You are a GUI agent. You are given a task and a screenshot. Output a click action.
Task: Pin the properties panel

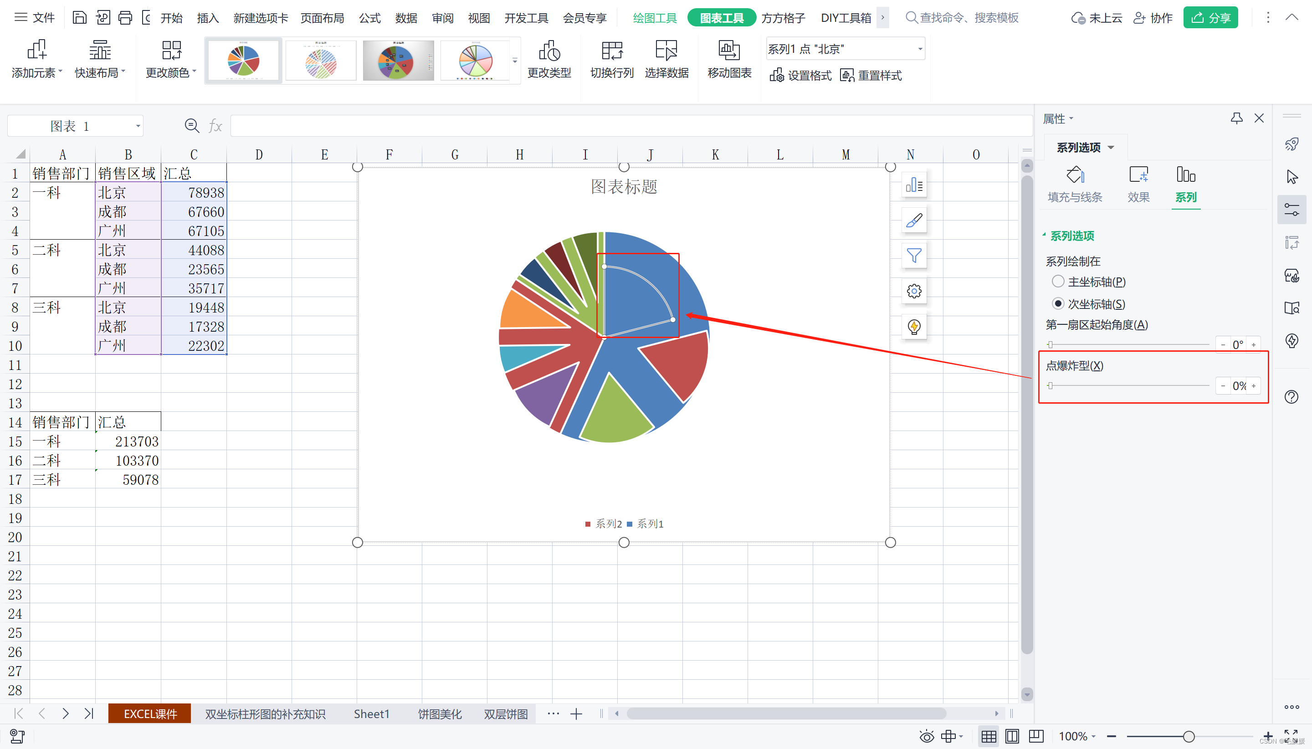[1236, 118]
